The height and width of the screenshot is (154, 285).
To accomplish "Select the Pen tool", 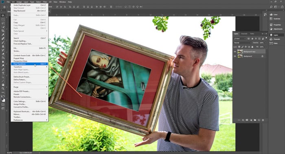I will [3, 69].
